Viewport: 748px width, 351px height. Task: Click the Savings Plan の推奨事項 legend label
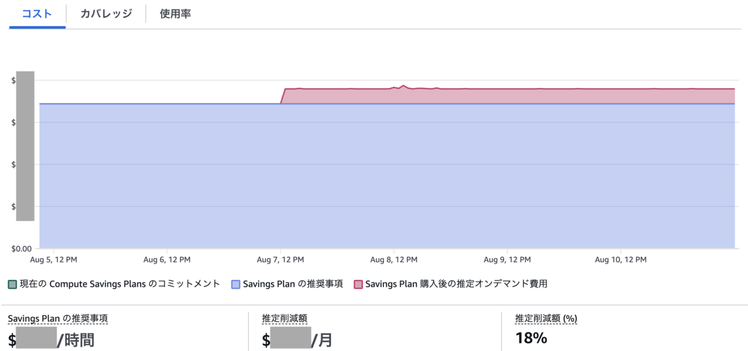coord(292,284)
